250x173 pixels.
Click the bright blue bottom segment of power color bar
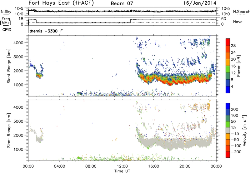[228, 90]
